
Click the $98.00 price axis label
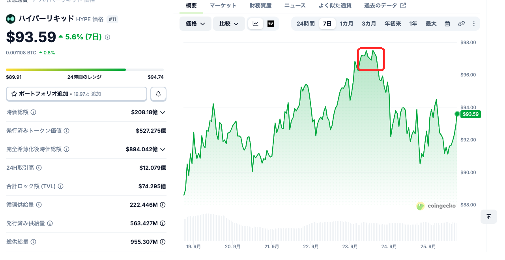point(468,43)
